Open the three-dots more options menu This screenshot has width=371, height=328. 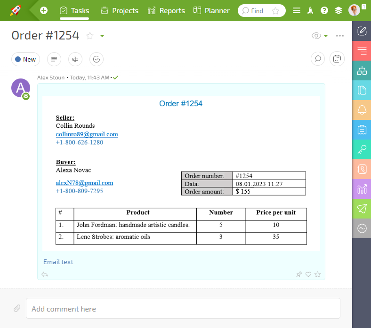[x=340, y=36]
